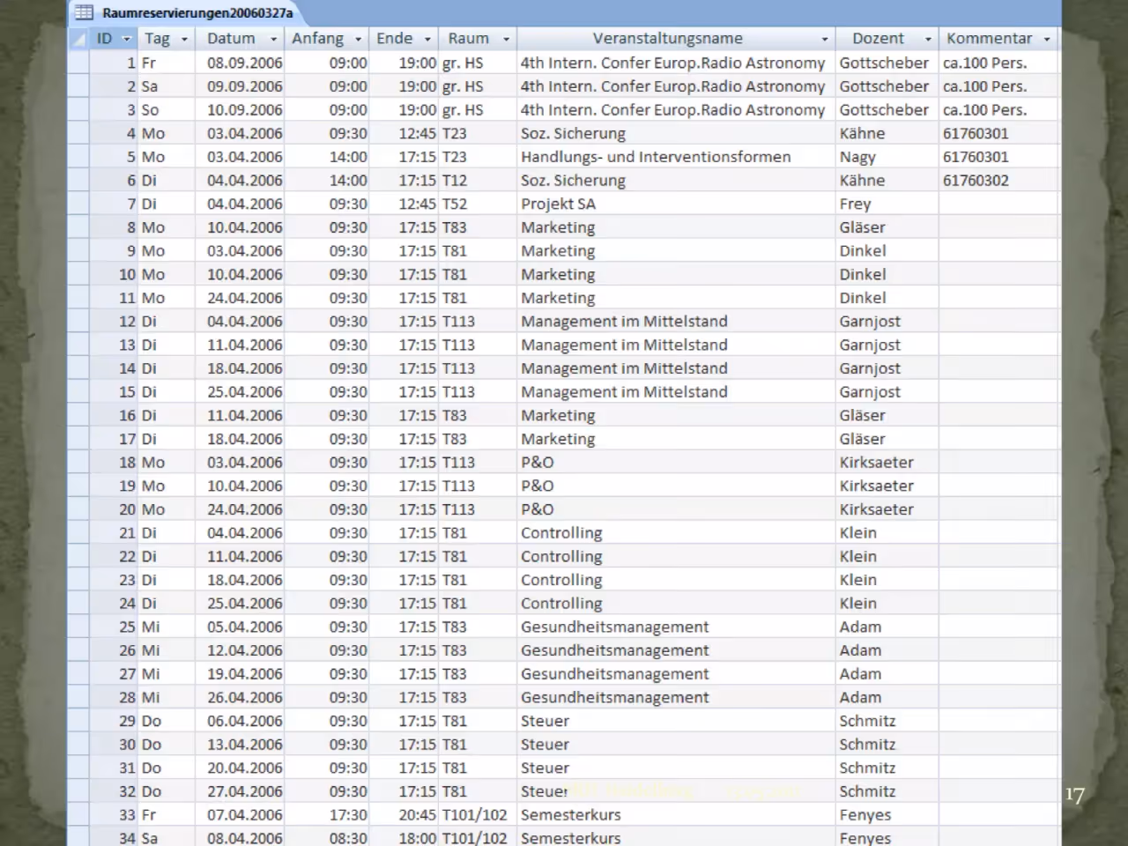Image resolution: width=1128 pixels, height=846 pixels.
Task: Click the row selector for ID 1
Action: pyautogui.click(x=78, y=63)
